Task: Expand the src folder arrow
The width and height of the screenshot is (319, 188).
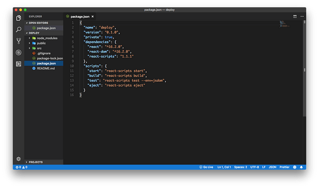Action: point(30,48)
